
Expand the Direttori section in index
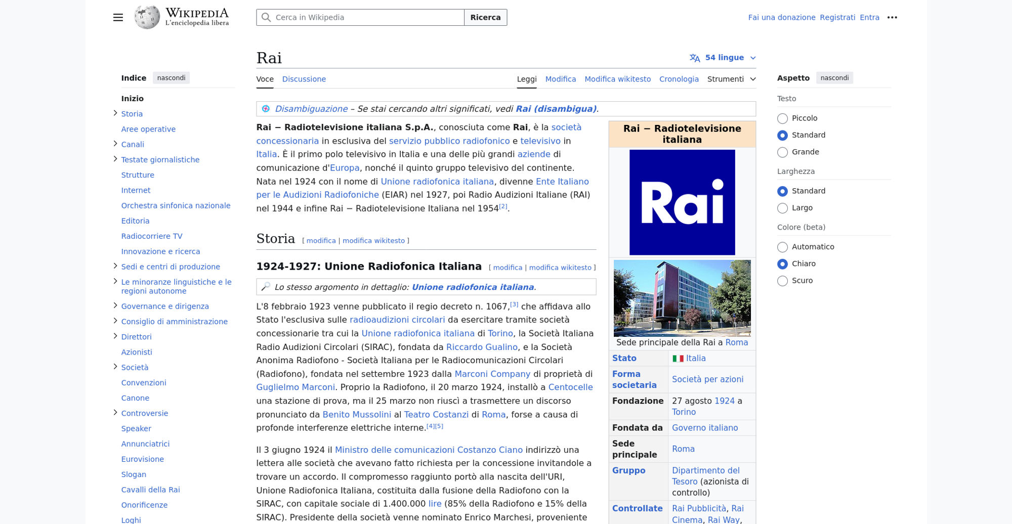115,336
